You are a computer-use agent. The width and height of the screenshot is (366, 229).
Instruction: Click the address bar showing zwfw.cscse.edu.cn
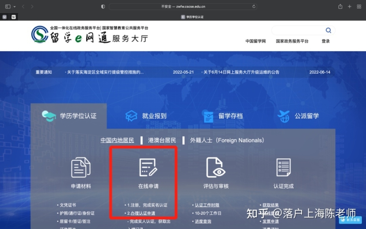tap(183, 7)
